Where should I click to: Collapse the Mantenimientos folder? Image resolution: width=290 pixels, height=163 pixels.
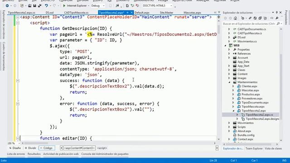229,82
